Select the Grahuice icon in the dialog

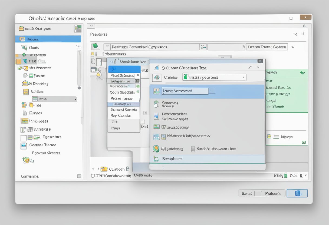tap(157, 77)
